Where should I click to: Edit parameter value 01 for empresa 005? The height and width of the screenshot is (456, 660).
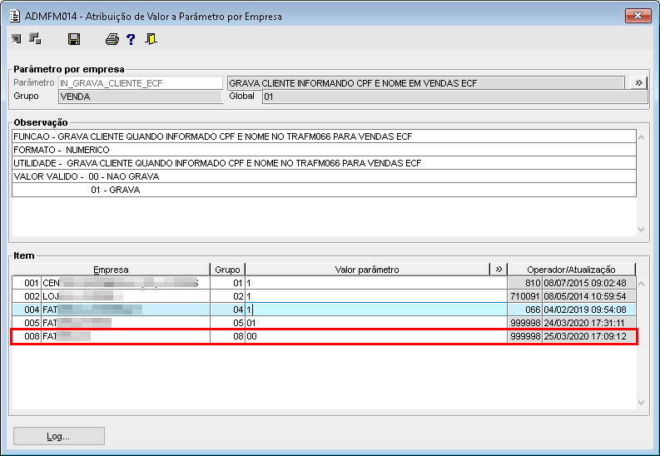(376, 323)
